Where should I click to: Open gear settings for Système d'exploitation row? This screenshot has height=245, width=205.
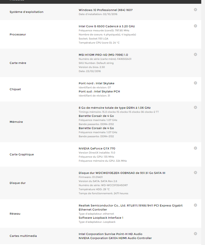pos(195,10)
